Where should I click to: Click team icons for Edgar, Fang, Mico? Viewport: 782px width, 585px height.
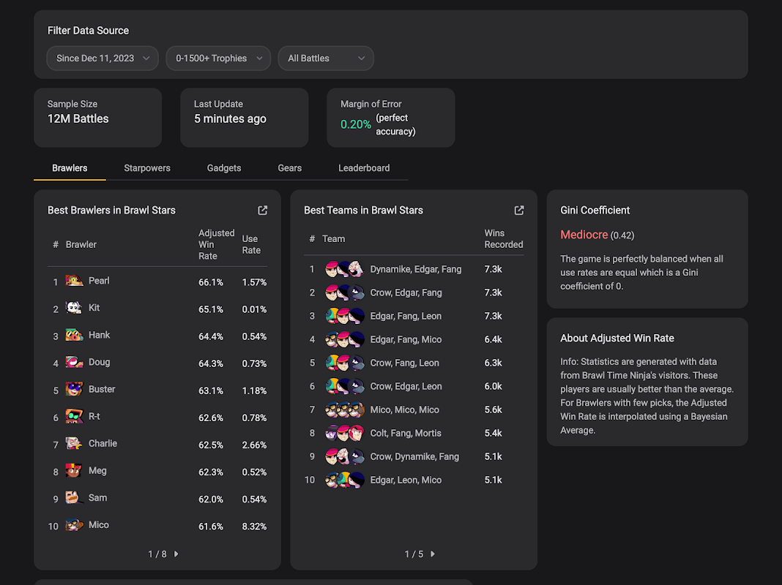345,339
